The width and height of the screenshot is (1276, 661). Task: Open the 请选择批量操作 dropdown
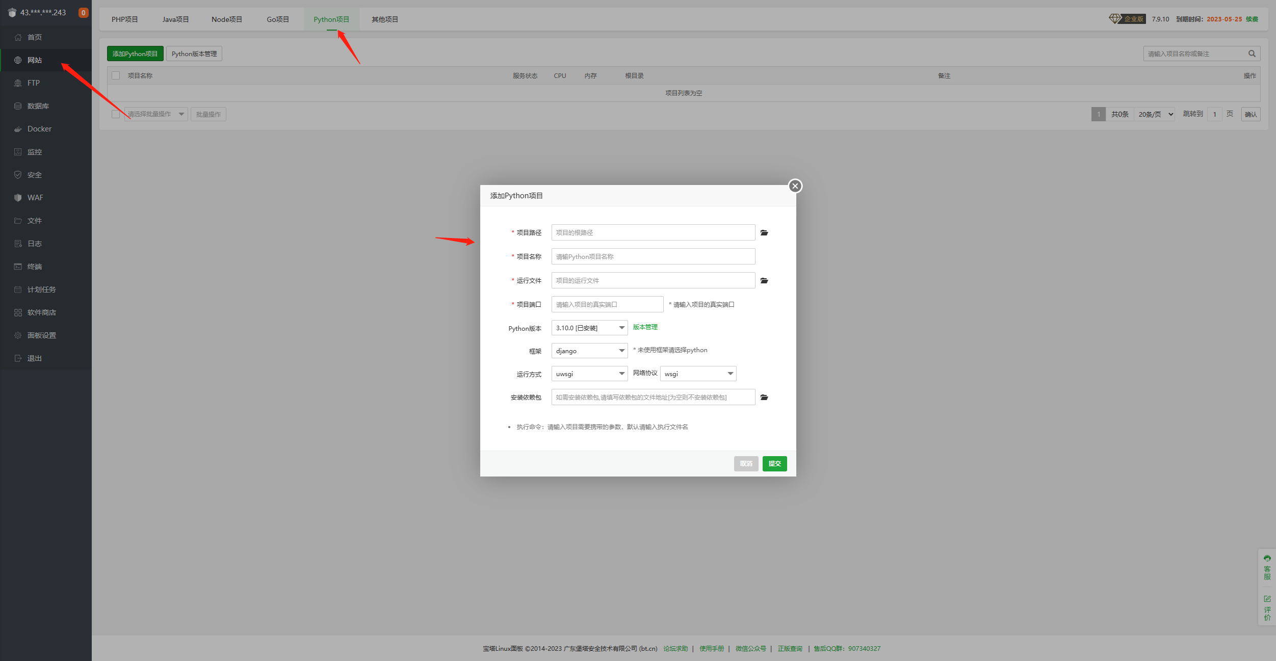[156, 114]
